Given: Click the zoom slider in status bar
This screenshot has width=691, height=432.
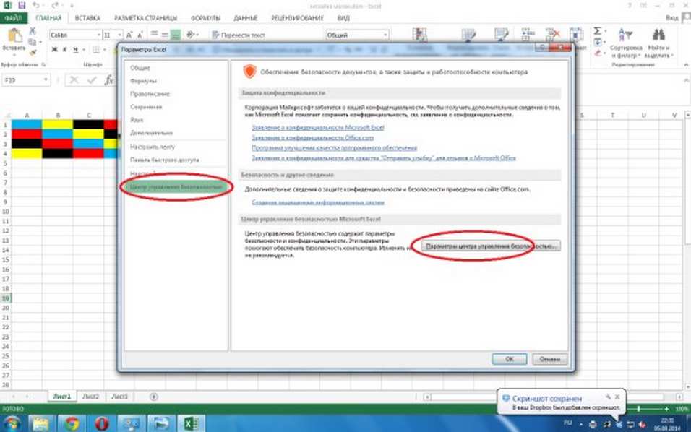Looking at the screenshot, I should 638,409.
